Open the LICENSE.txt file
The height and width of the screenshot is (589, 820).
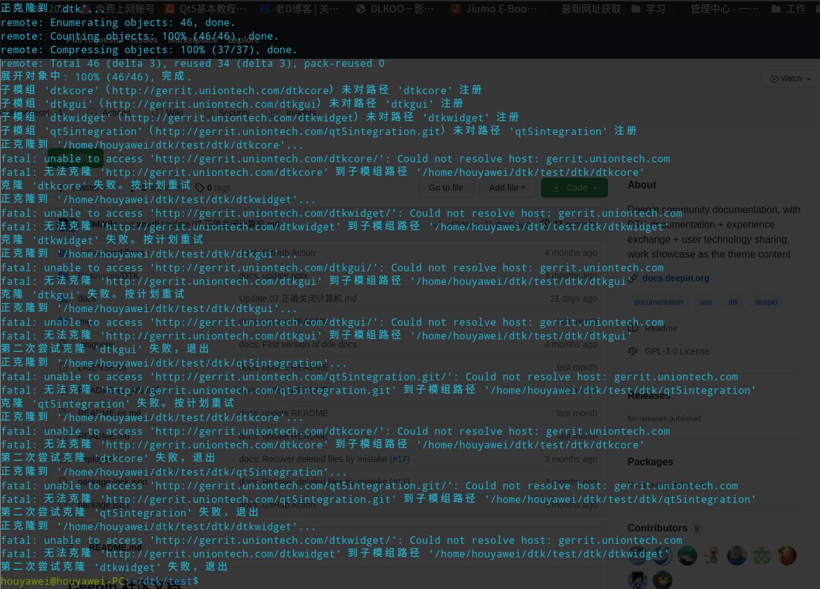tap(103, 367)
